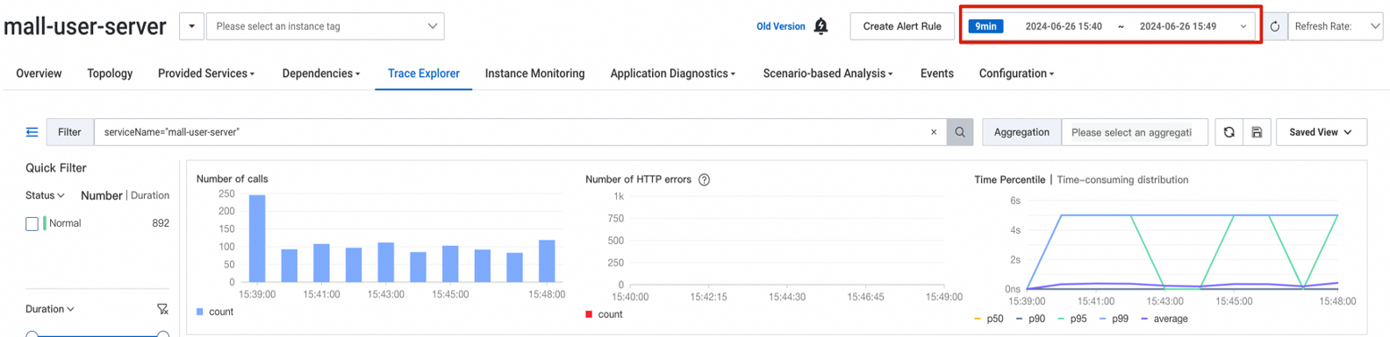Image resolution: width=1390 pixels, height=337 pixels.
Task: Collapse the Duration quick filter section
Action: tap(50, 309)
